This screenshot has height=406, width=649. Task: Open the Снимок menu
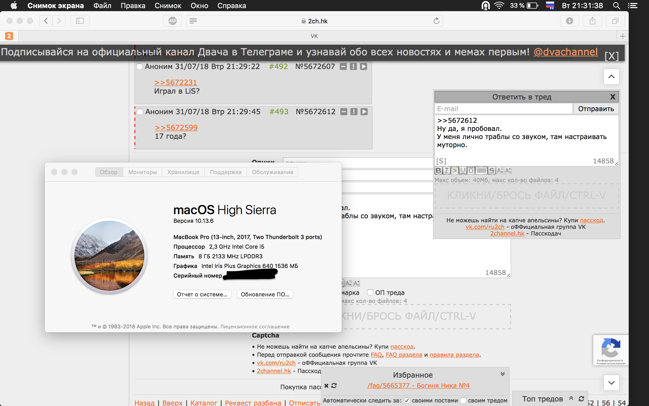pyautogui.click(x=168, y=5)
